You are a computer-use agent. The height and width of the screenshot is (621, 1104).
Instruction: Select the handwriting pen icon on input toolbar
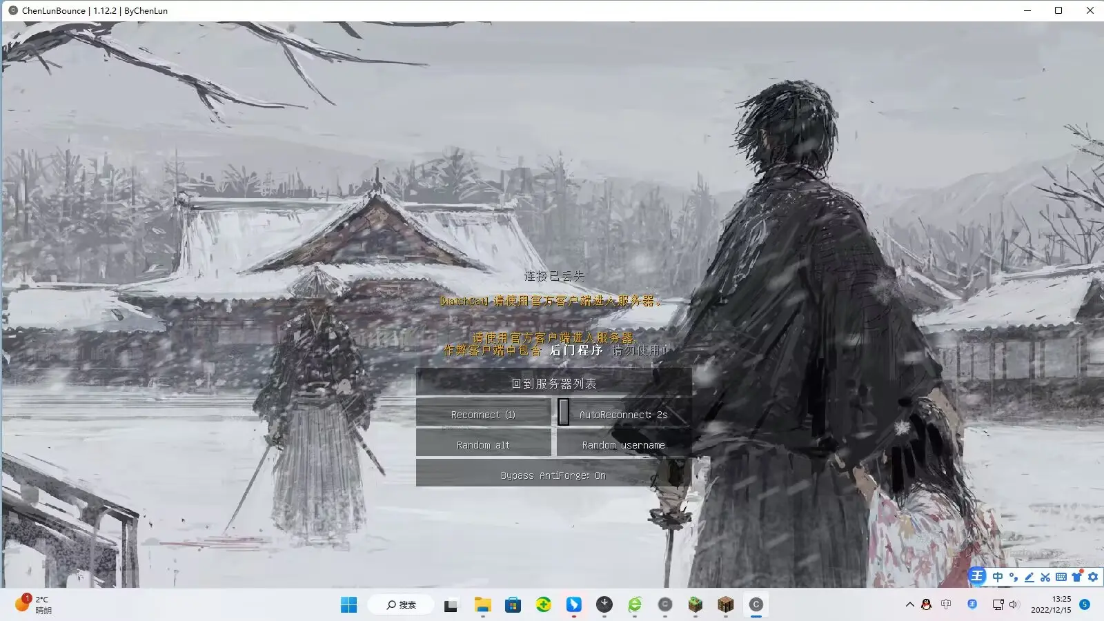point(1029,578)
